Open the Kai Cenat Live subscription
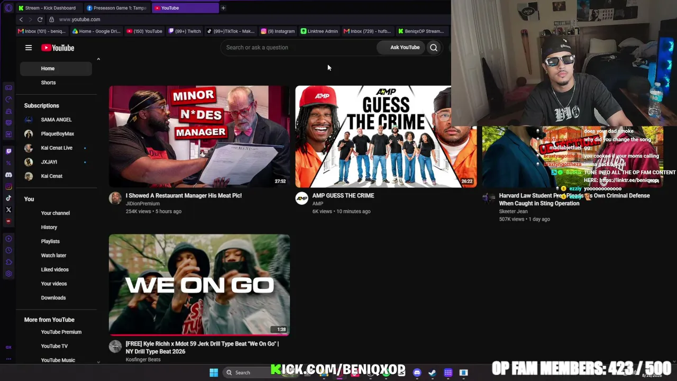 click(x=56, y=148)
